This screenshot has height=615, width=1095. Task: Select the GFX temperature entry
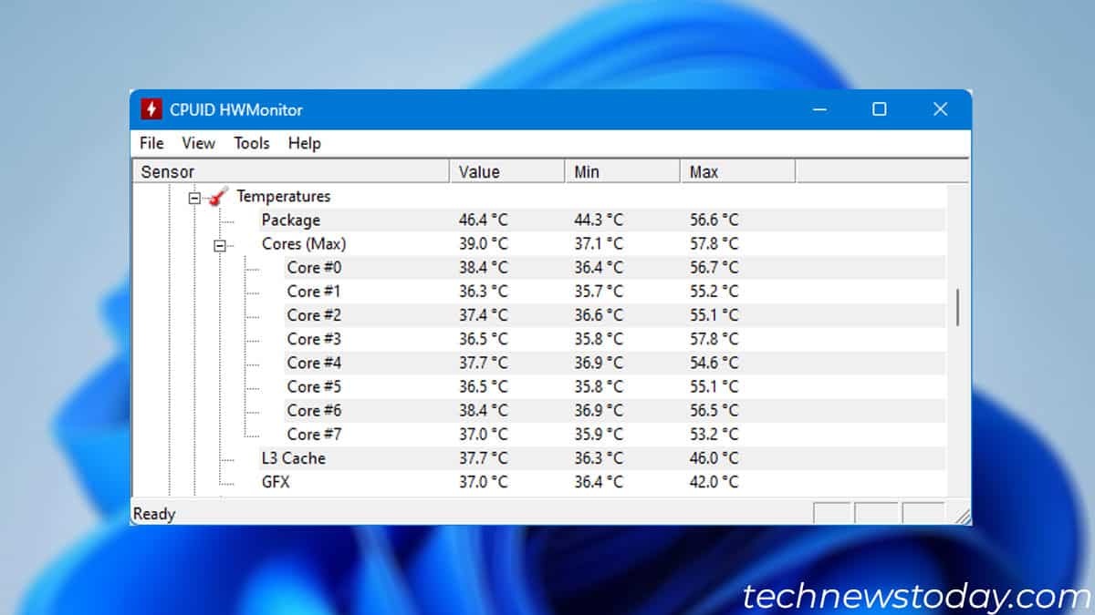coord(276,482)
